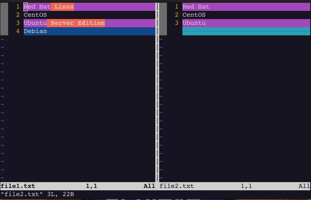Click 'All' indicator in file2.txt status line
Screen dimensions: 311x200
click(x=304, y=186)
